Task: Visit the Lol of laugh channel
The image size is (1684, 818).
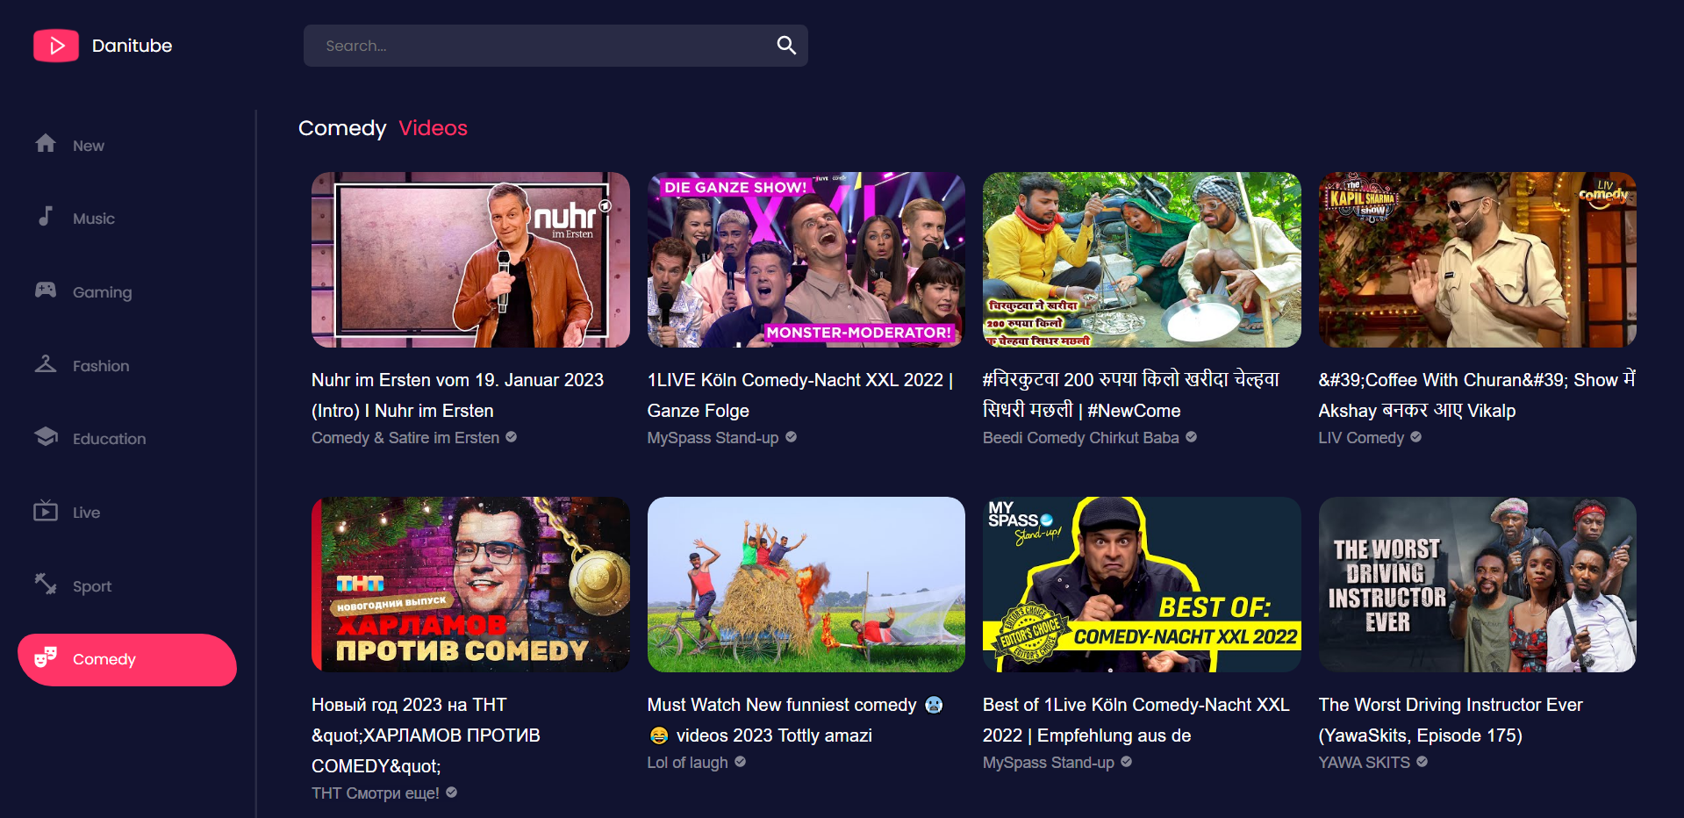Action: tap(688, 763)
